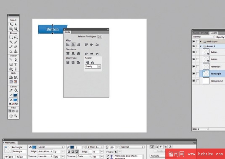Select the Line tool

[11, 59]
